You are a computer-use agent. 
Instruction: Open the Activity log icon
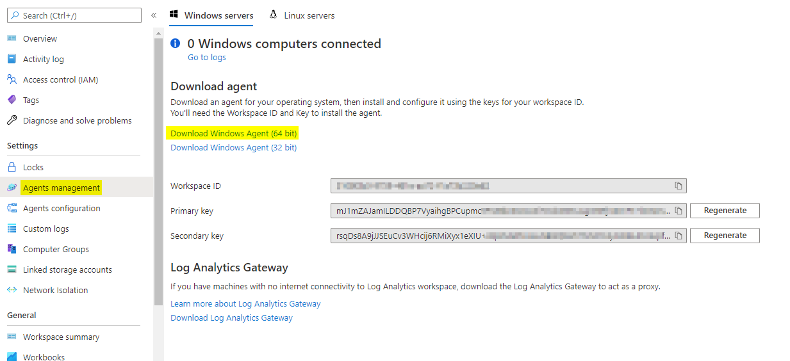(x=12, y=59)
